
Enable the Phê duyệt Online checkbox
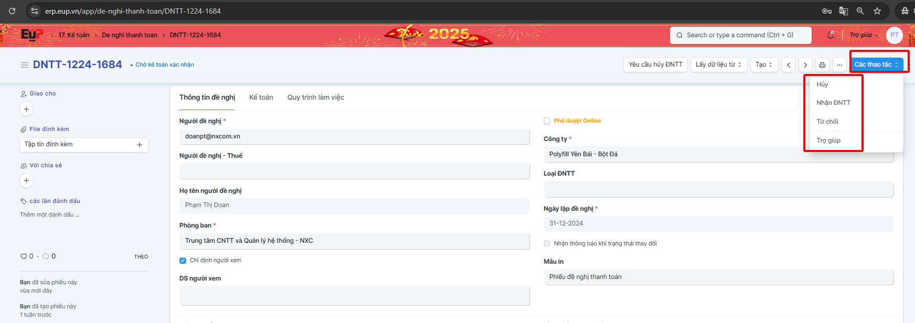coord(547,121)
